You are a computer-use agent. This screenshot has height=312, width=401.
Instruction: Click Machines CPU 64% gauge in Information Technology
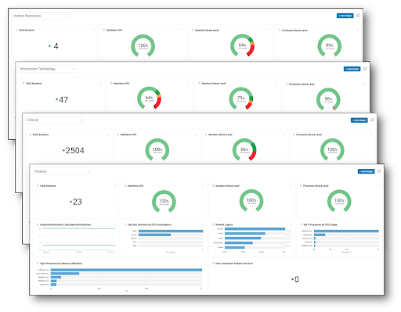[x=149, y=98]
